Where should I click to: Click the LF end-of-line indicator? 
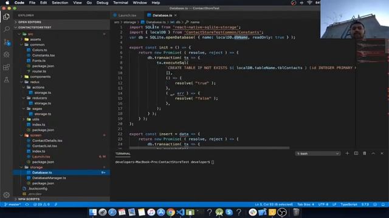[334, 205]
